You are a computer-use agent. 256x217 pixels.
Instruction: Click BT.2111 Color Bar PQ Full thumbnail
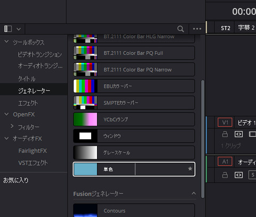(85, 53)
